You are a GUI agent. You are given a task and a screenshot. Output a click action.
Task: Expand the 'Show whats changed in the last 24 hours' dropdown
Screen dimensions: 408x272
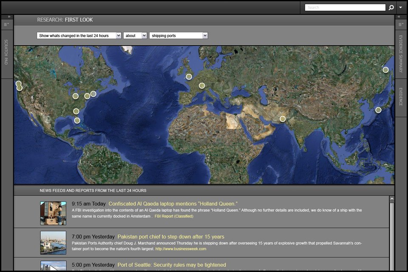point(79,36)
